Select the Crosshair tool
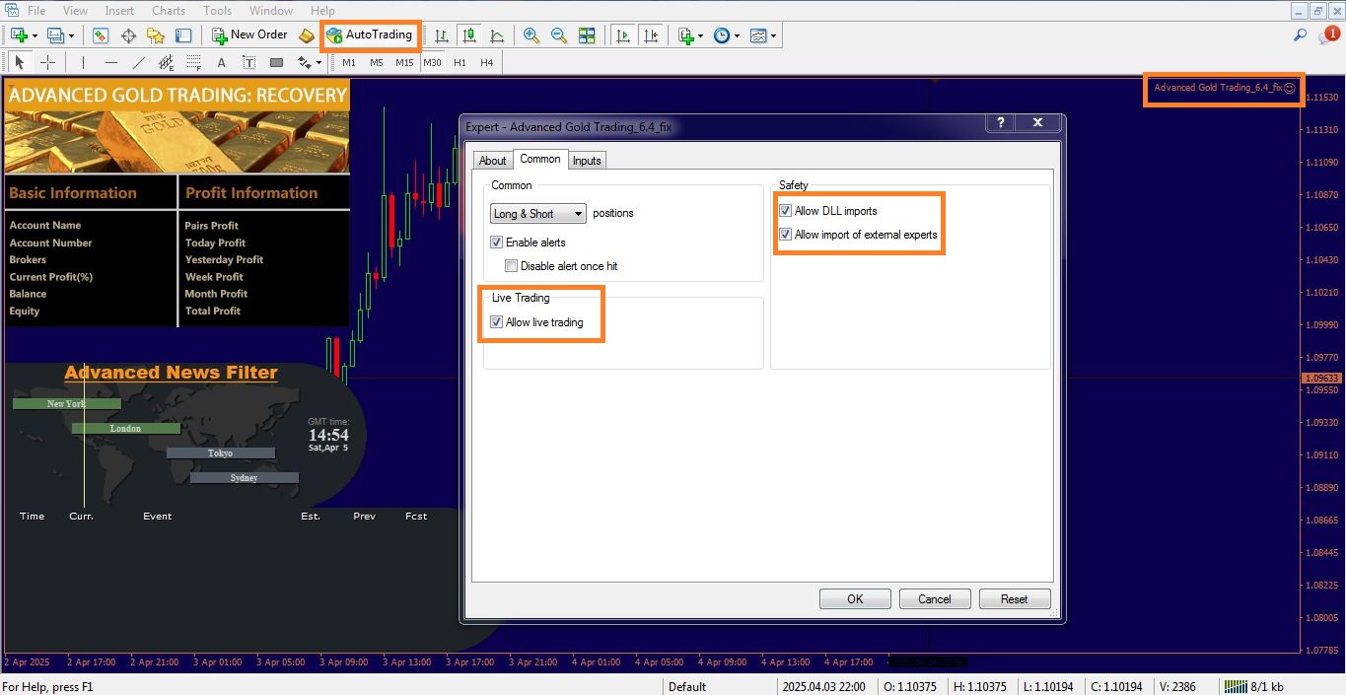 tap(47, 62)
